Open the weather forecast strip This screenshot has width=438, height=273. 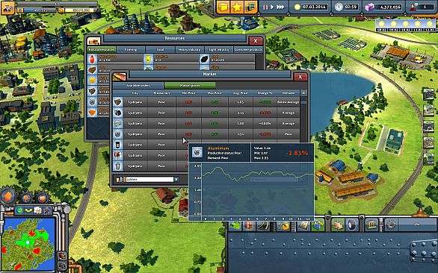coord(406,25)
